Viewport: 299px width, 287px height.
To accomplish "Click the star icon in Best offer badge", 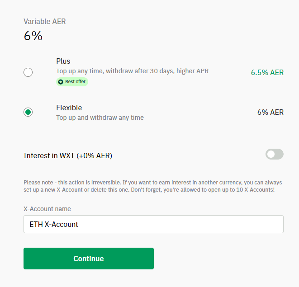I will pyautogui.click(x=61, y=82).
